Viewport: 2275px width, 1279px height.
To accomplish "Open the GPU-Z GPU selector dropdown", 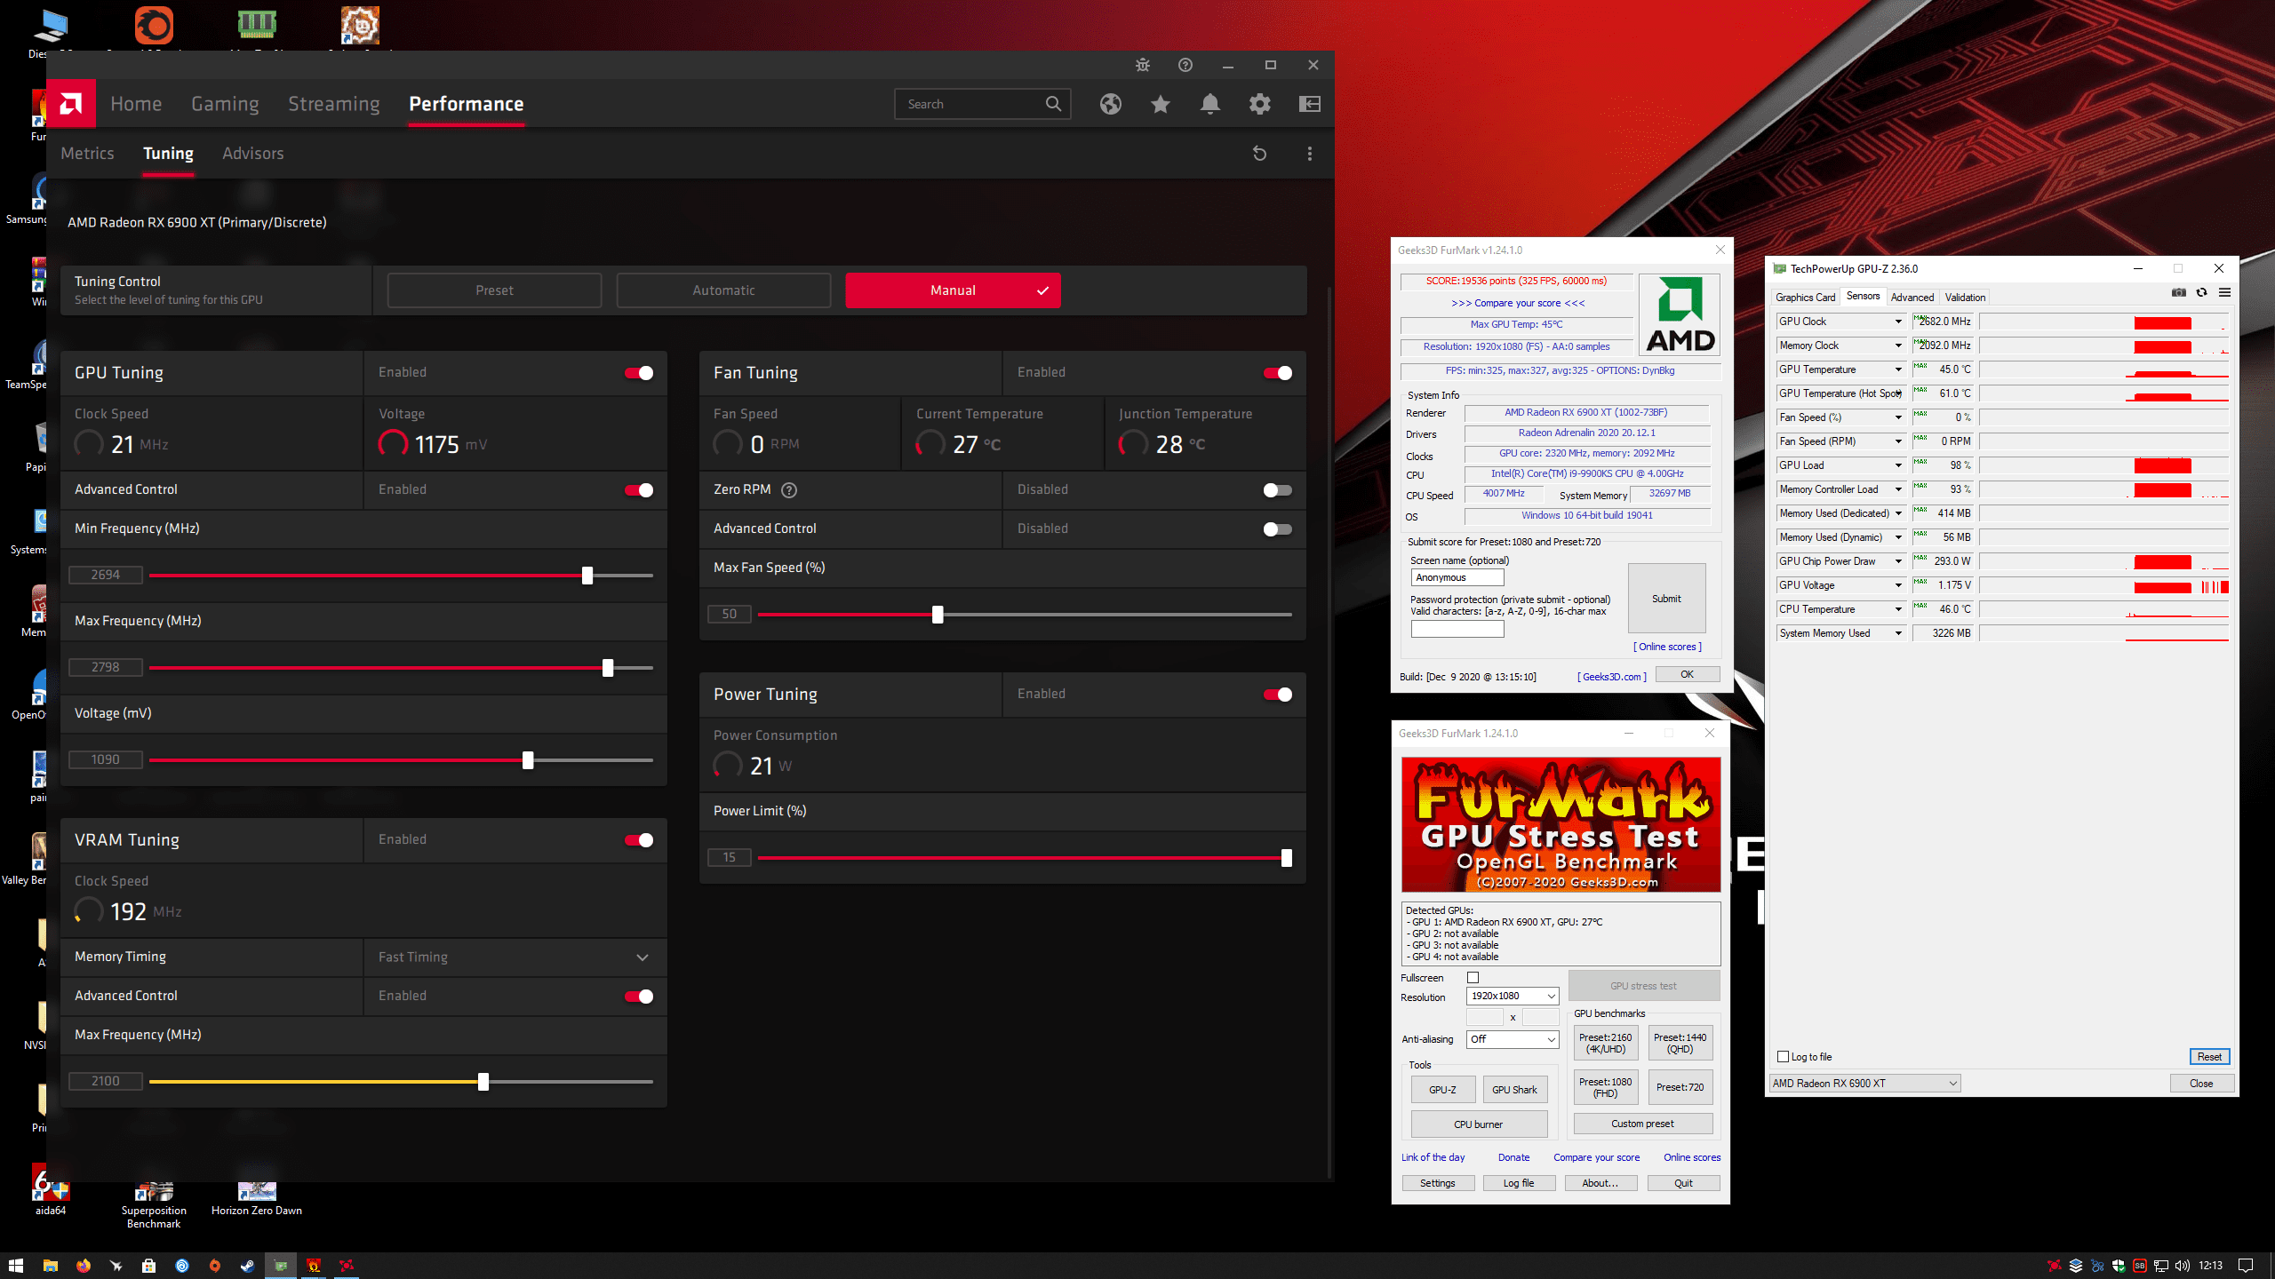I will pos(1864,1084).
